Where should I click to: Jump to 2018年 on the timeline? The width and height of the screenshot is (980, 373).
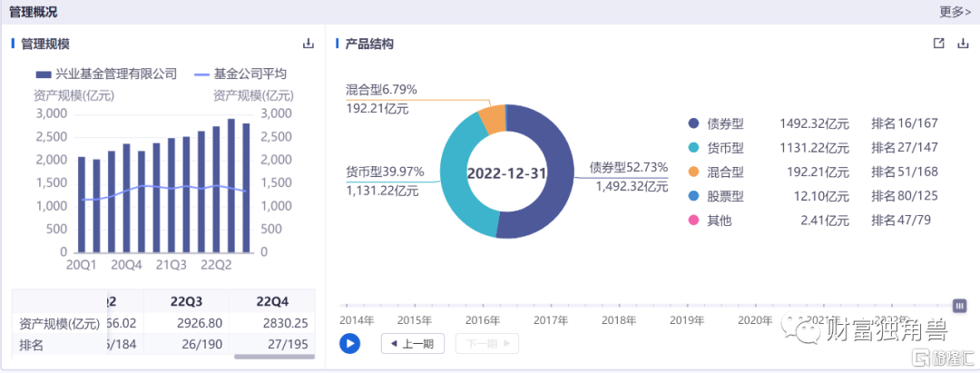619,320
